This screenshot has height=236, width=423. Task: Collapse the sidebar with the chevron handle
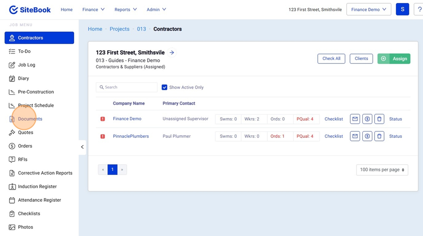click(82, 147)
